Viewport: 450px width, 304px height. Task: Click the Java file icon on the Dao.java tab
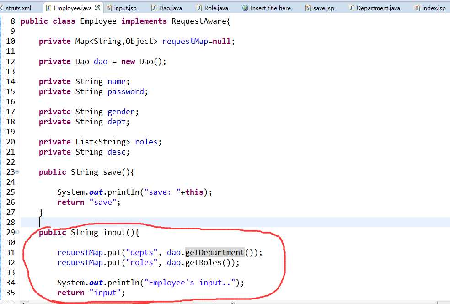tap(154, 8)
